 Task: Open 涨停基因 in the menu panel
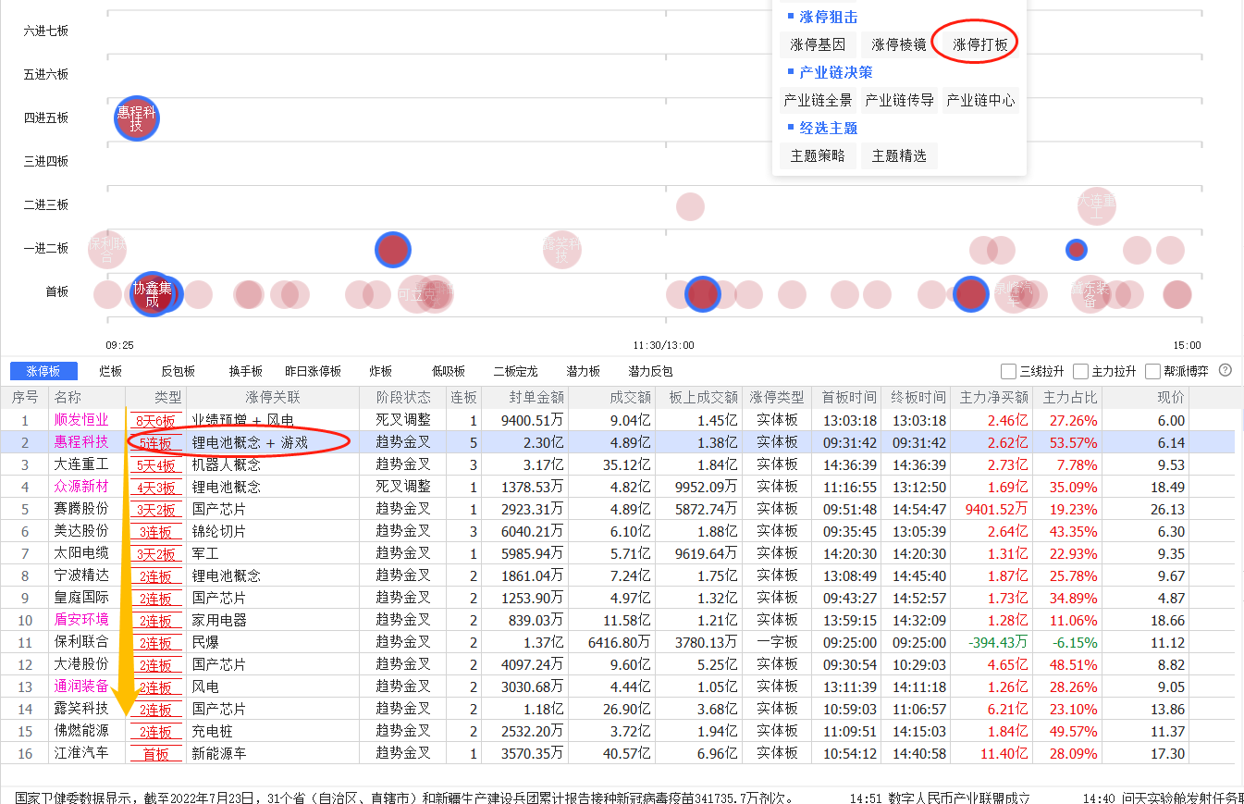(x=818, y=44)
